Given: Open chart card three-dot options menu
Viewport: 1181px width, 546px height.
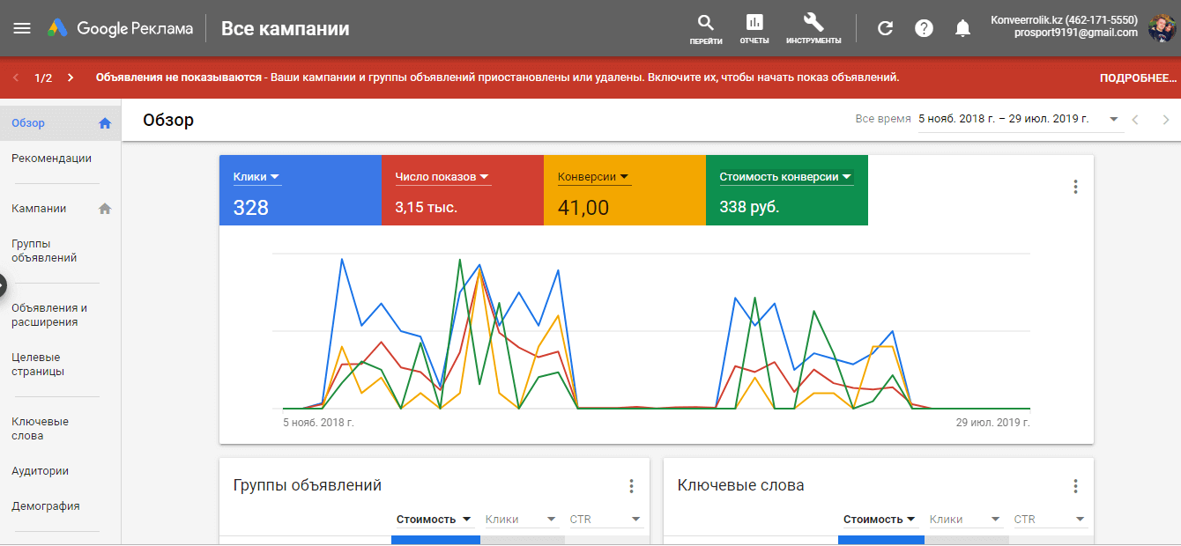Looking at the screenshot, I should click(1075, 187).
